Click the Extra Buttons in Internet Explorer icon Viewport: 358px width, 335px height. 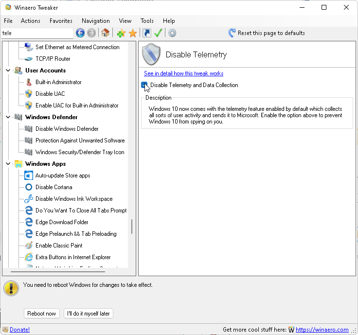coord(29,257)
